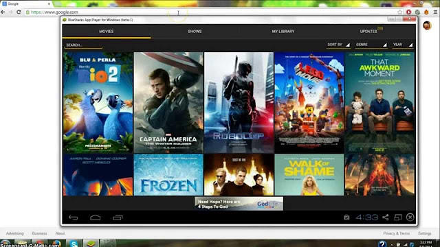Screen dimensions: 440x247
Task: Click the Chrome forward arrow
Action: 11,12
